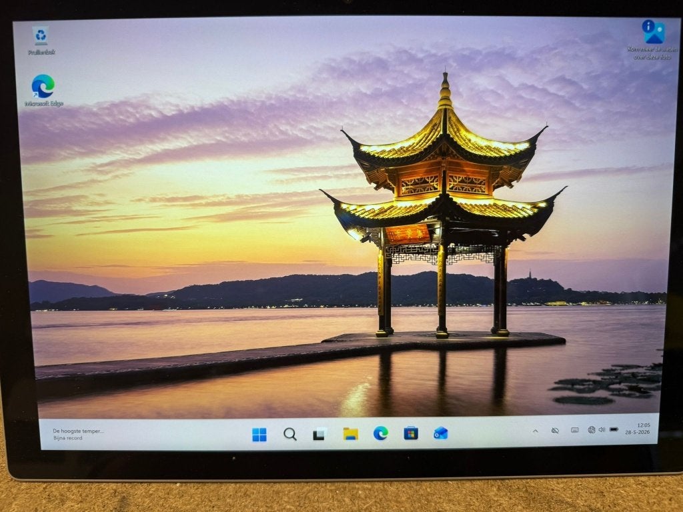This screenshot has width=683, height=512.
Task: Open the 'Kom meer te weten over deze foto' icon
Action: point(652,39)
